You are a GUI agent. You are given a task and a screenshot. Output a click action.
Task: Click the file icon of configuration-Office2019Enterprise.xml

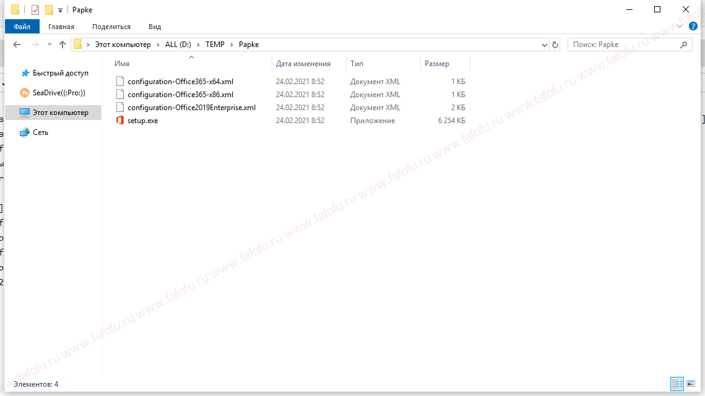pyautogui.click(x=119, y=107)
